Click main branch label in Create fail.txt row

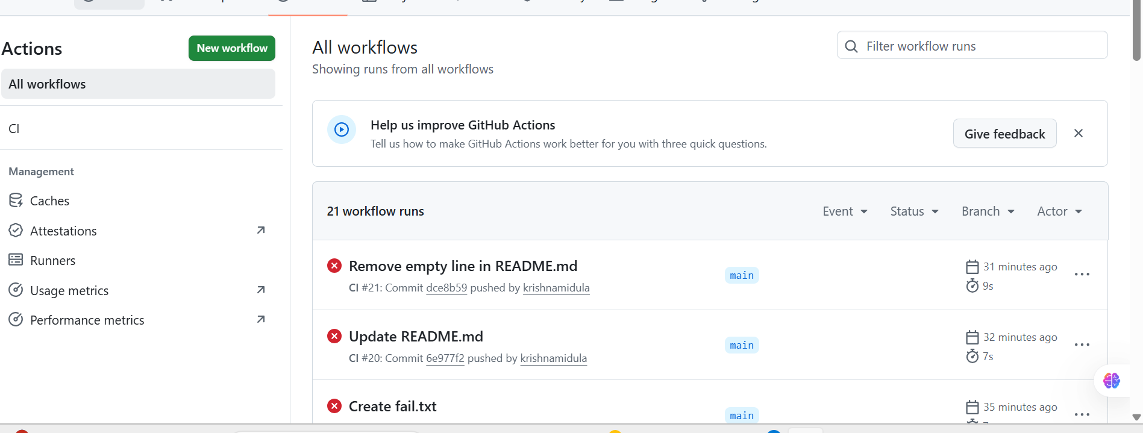coord(742,416)
